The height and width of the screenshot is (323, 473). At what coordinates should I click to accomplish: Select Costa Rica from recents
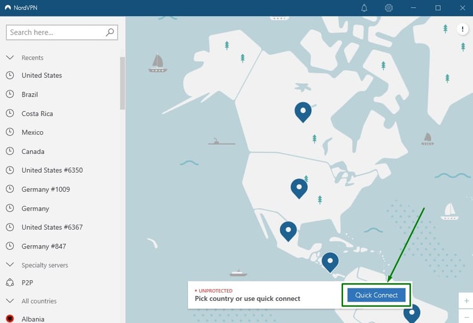point(37,114)
